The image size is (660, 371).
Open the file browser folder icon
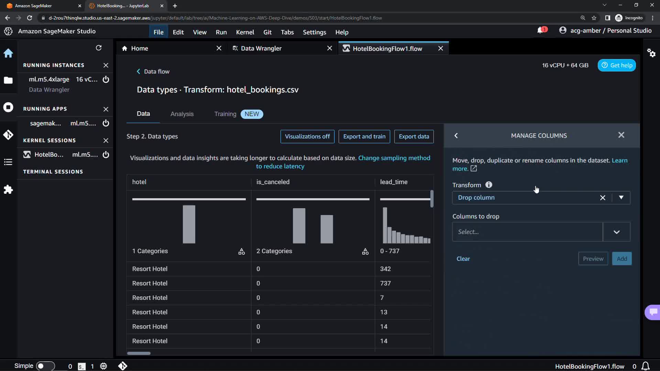point(8,80)
